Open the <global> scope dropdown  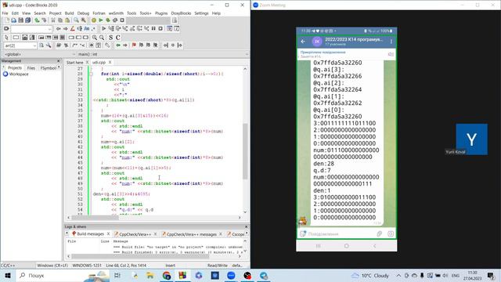click(x=74, y=54)
